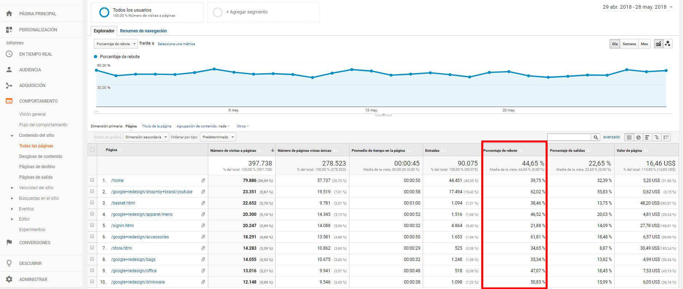Open the Página Principal home icon

9,13
